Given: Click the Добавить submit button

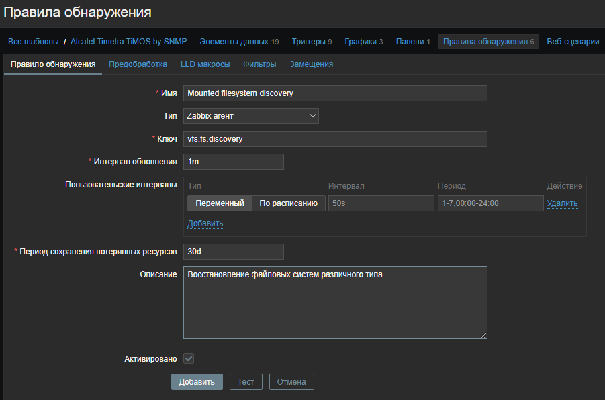Looking at the screenshot, I should click(x=196, y=382).
